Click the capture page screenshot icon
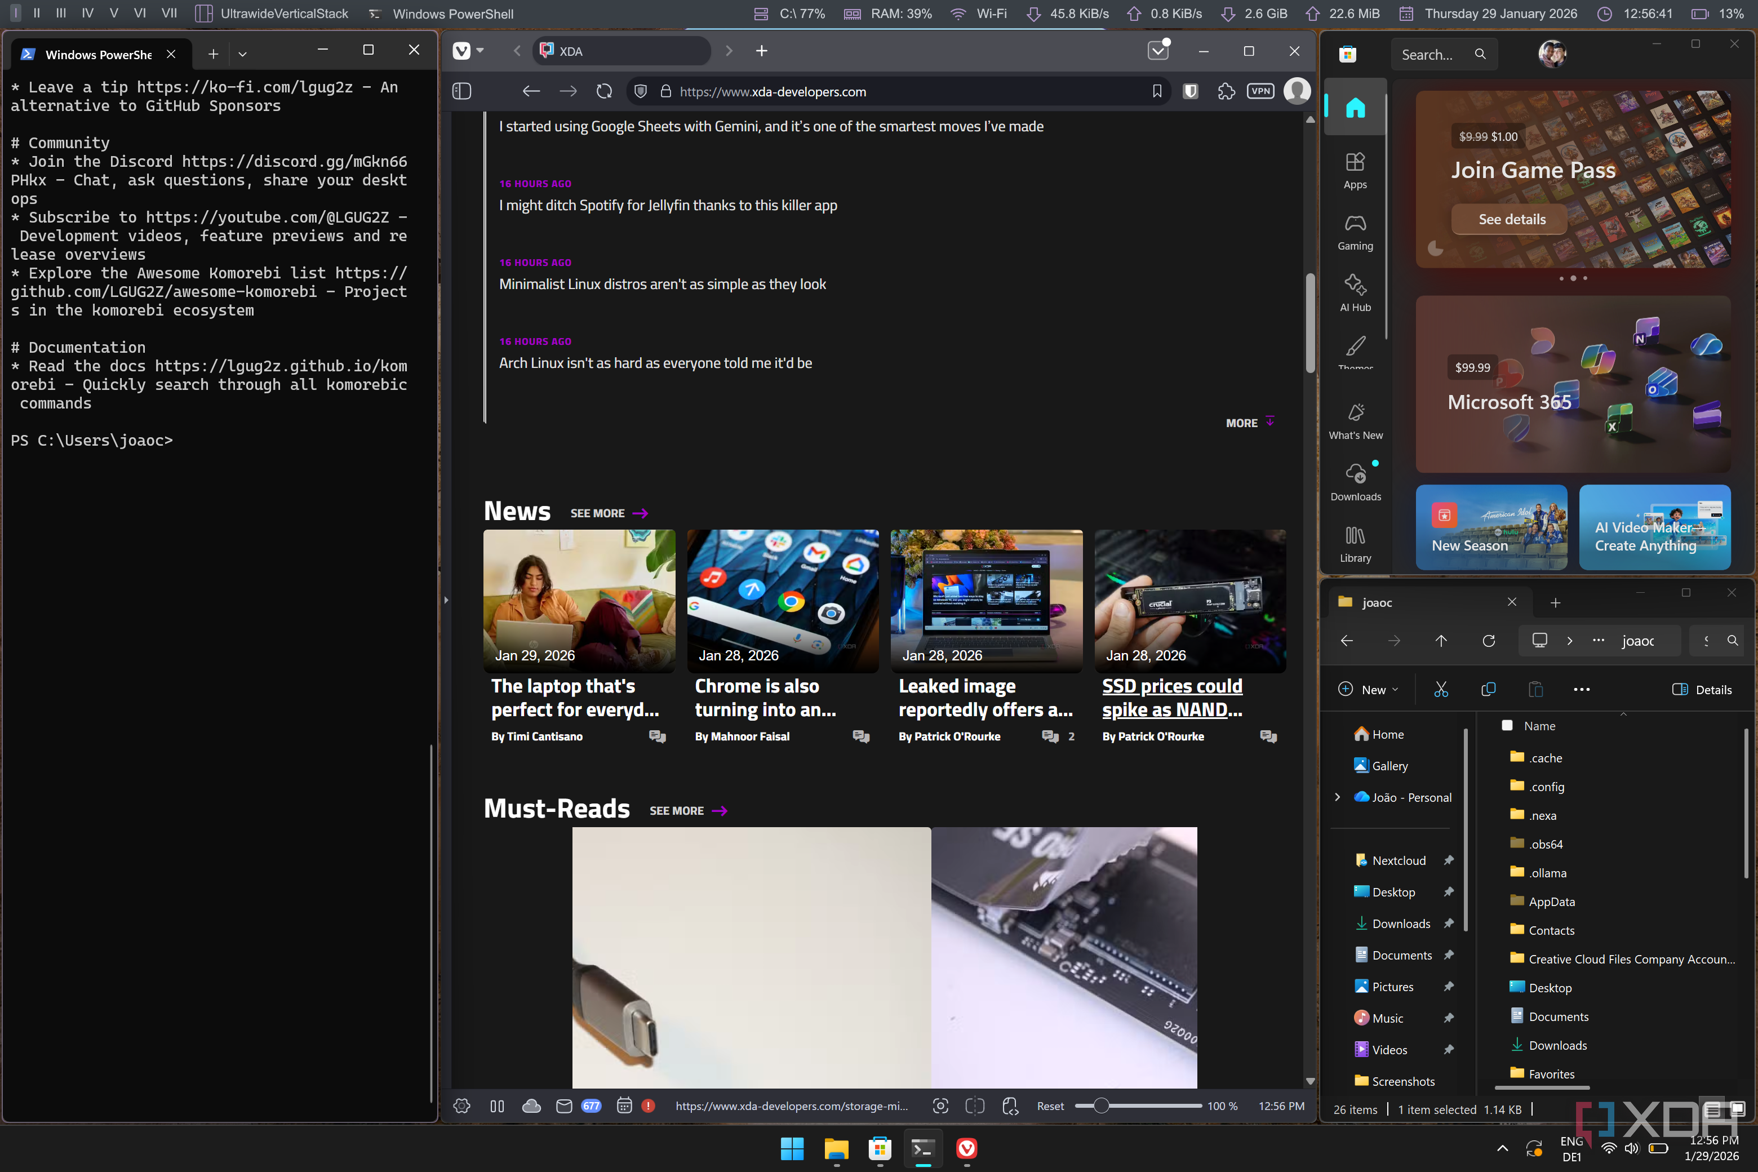Screen dimensions: 1758x1172 pyautogui.click(x=940, y=1106)
